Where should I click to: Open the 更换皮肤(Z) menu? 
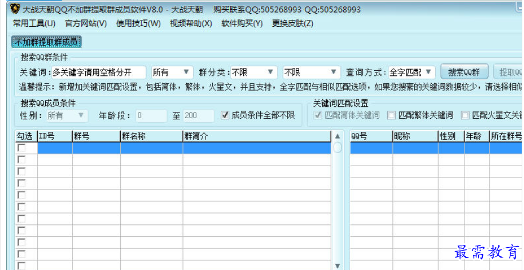tap(292, 23)
